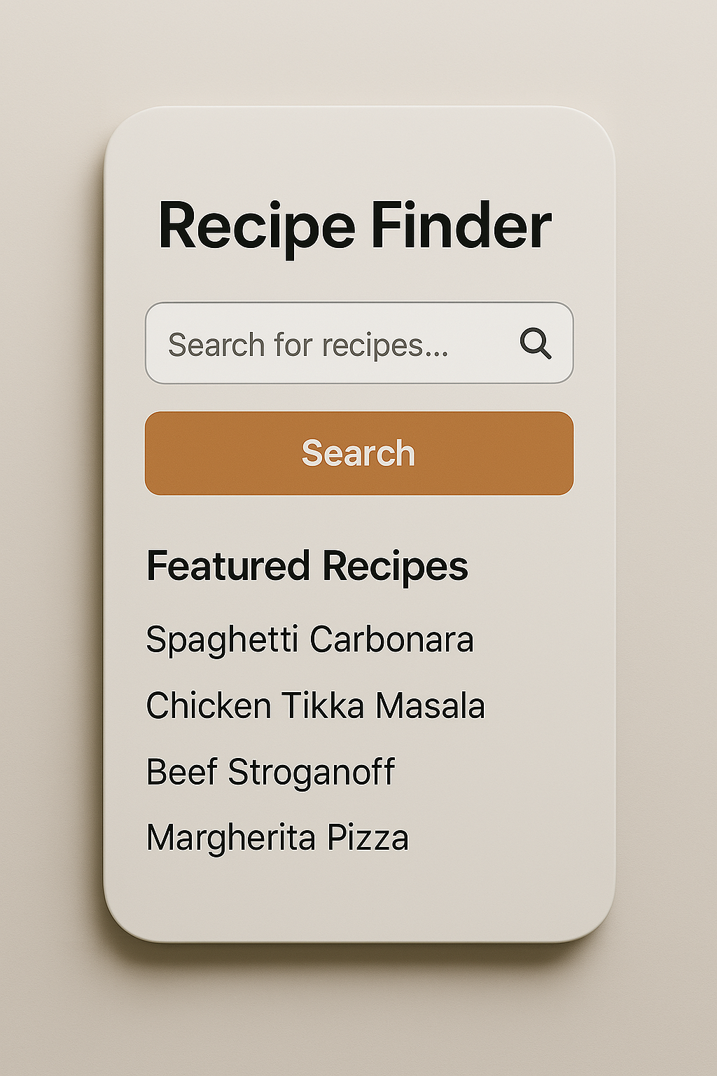The height and width of the screenshot is (1076, 717).
Task: Click the magnifying glass icon
Action: [536, 343]
